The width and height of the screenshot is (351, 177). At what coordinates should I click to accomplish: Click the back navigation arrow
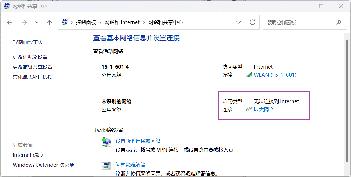[x=10, y=22]
